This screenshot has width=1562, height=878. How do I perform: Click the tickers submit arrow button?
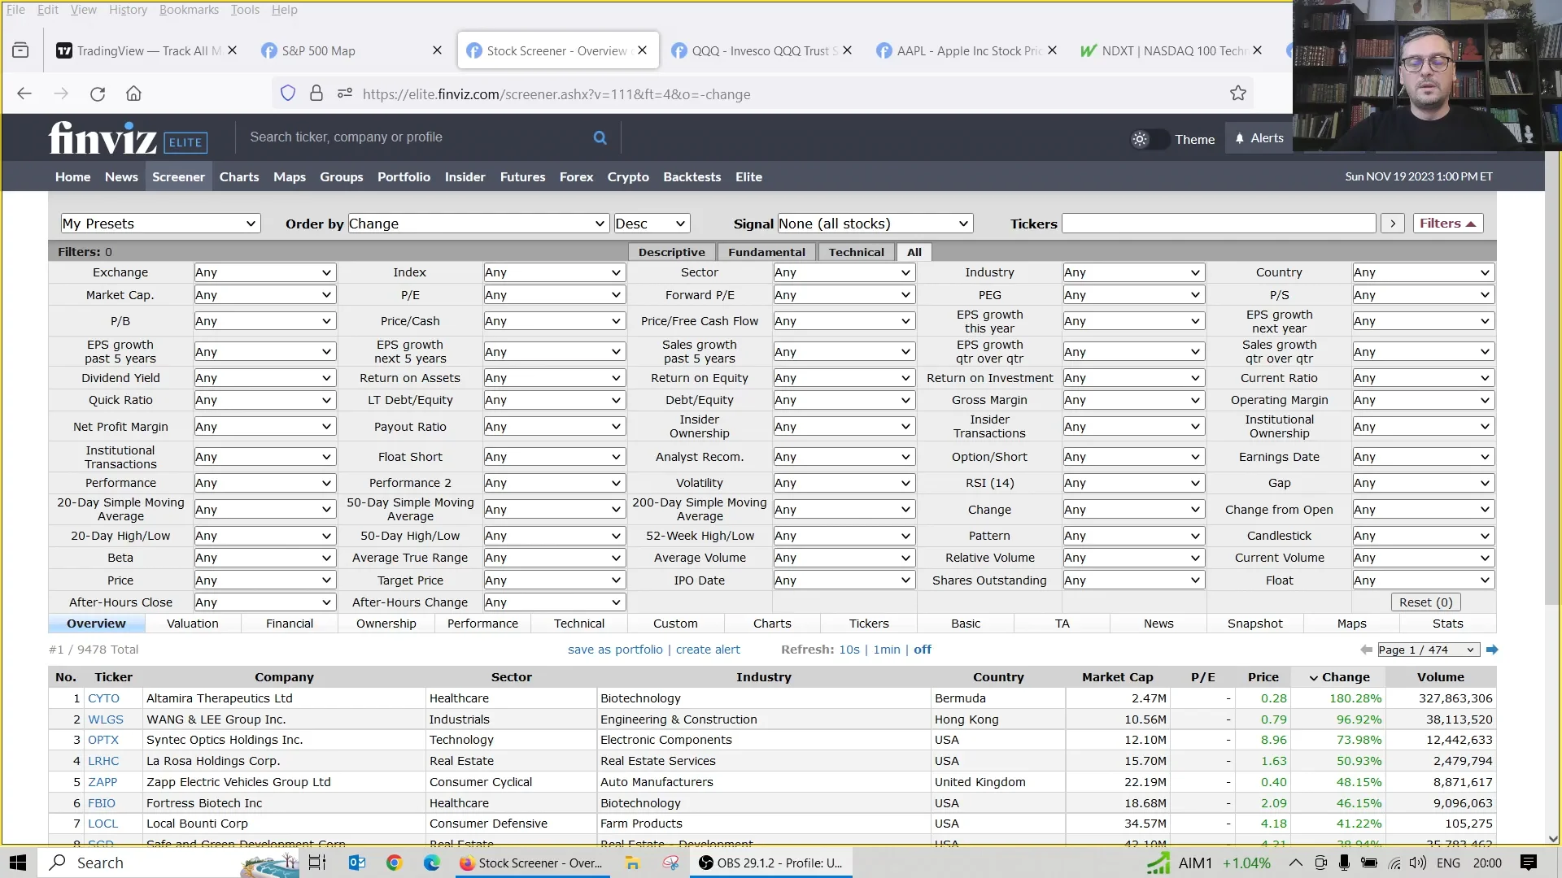point(1392,224)
